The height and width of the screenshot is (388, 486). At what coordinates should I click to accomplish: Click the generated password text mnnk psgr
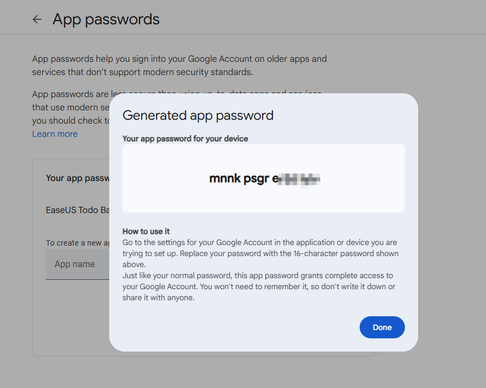[239, 179]
